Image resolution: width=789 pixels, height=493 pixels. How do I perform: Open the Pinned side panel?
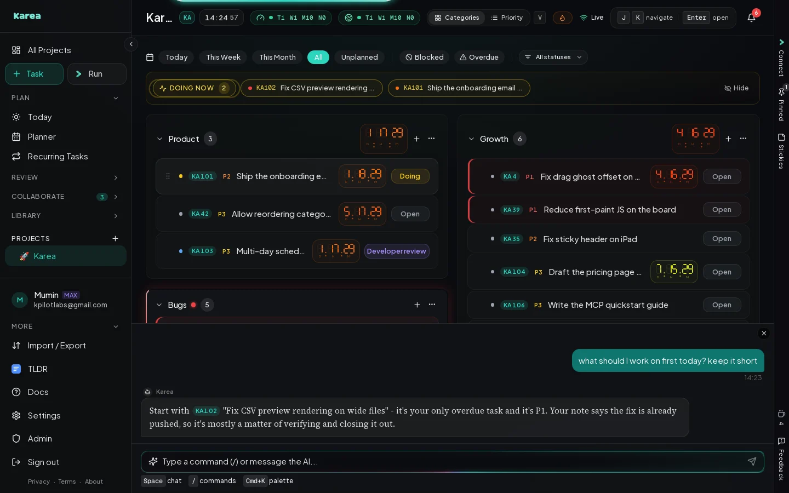coord(781,104)
